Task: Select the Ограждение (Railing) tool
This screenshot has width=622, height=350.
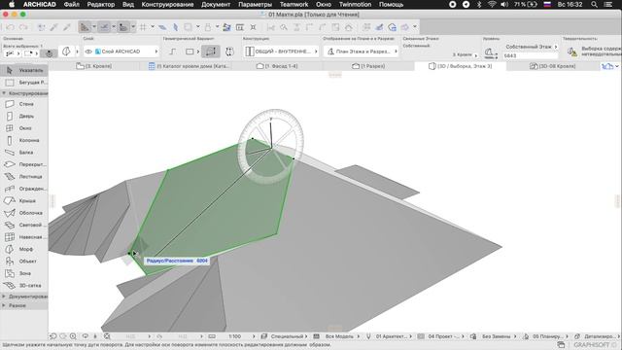Action: click(x=24, y=189)
